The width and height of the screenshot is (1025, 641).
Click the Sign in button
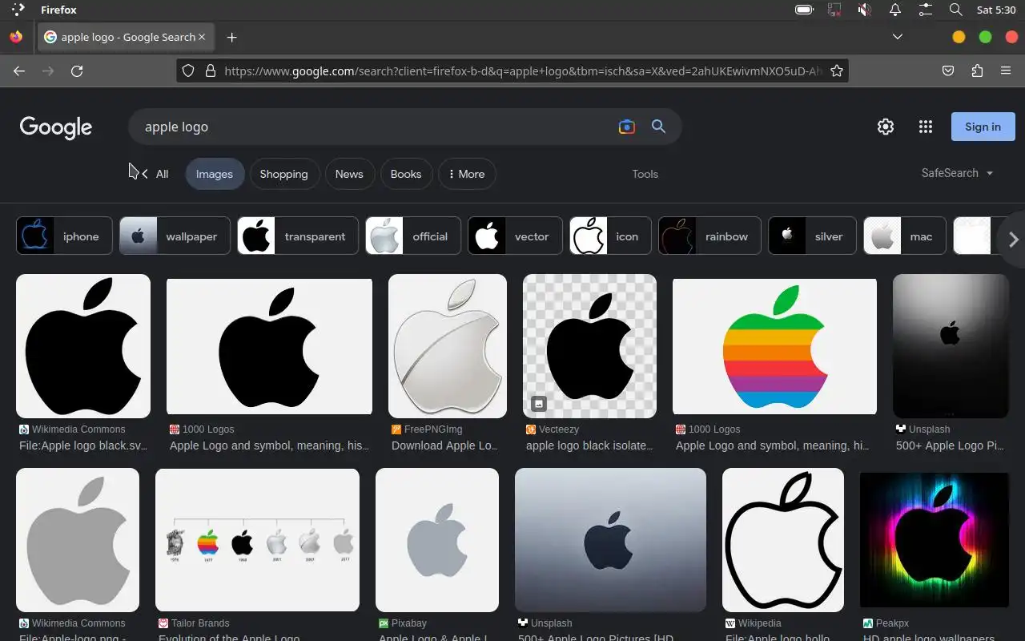pyautogui.click(x=983, y=127)
